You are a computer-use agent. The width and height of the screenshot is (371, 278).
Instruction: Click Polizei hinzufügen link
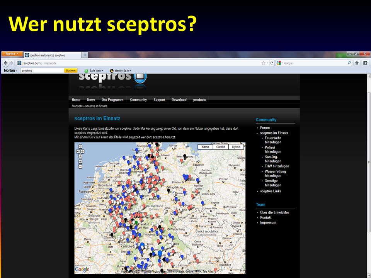click(273, 149)
